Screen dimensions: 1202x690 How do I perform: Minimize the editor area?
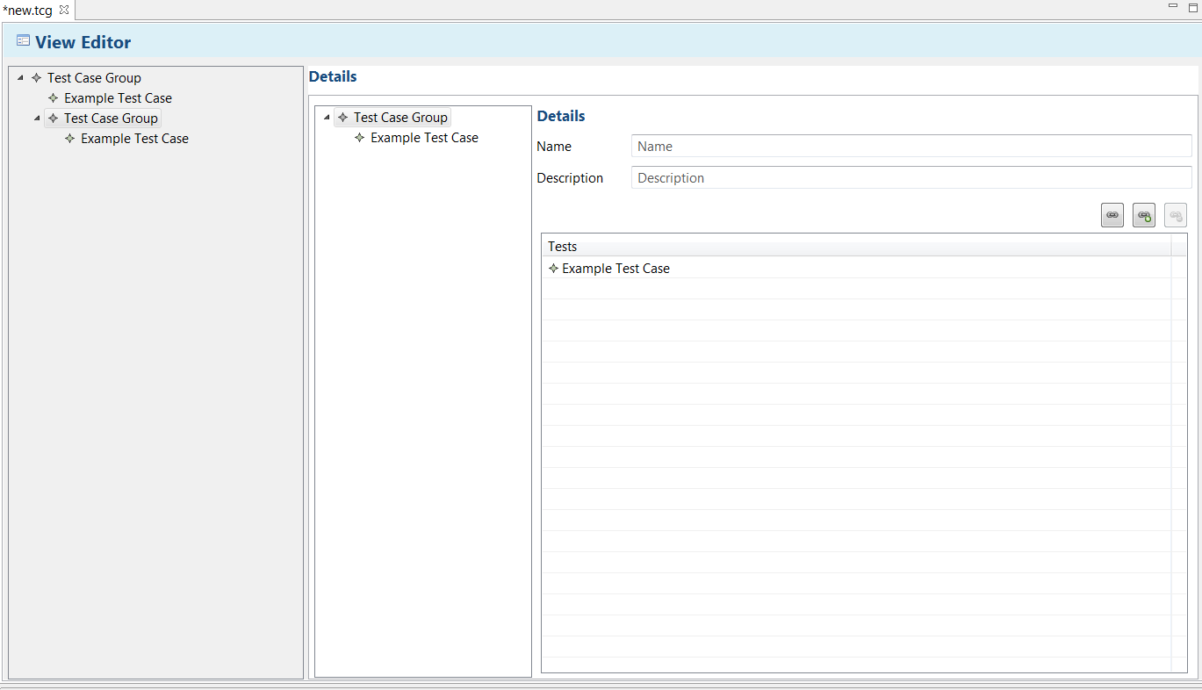tap(1173, 6)
